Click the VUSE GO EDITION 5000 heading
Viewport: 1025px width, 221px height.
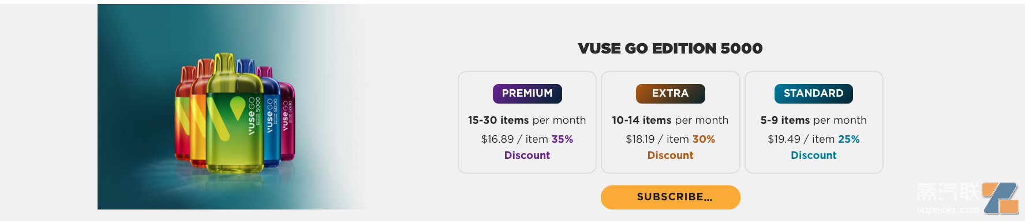(670, 48)
